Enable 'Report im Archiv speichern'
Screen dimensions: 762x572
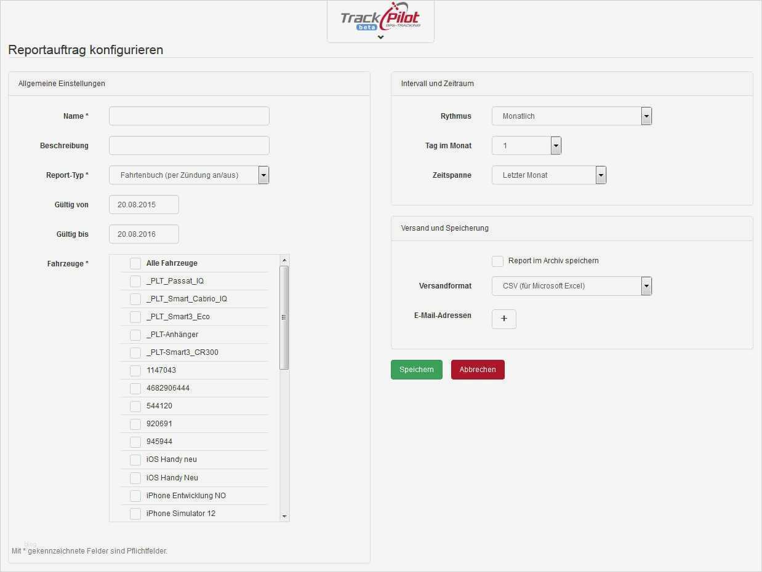click(497, 261)
